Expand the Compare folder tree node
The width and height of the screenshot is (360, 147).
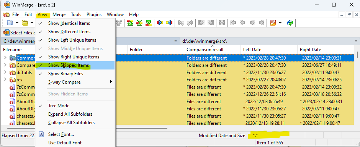pyautogui.click(x=5, y=65)
